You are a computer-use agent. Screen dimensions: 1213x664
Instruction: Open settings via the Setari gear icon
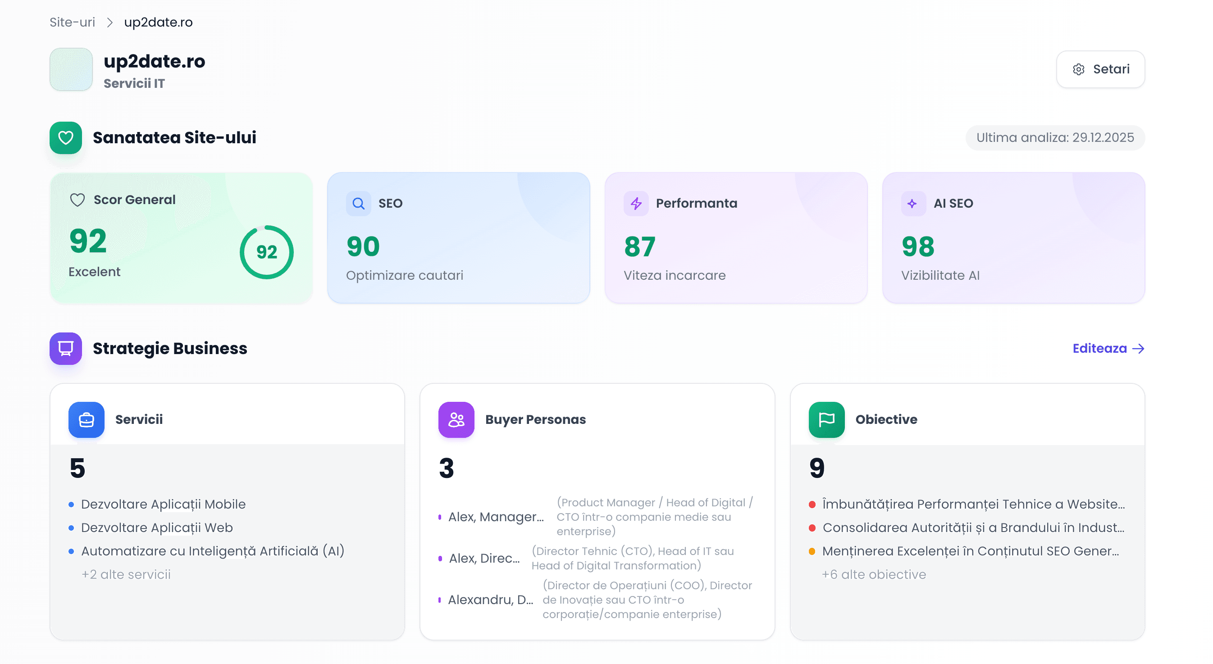point(1078,69)
